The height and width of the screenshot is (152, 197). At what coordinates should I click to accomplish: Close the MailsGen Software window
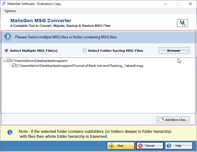coord(190,4)
